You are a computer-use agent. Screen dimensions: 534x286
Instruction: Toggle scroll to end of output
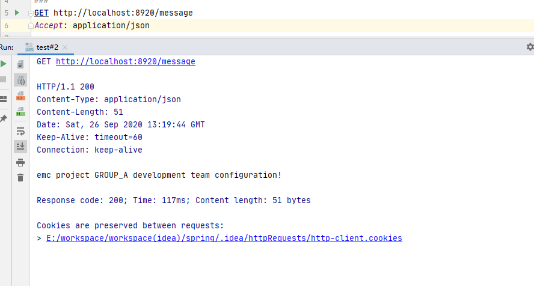[20, 147]
